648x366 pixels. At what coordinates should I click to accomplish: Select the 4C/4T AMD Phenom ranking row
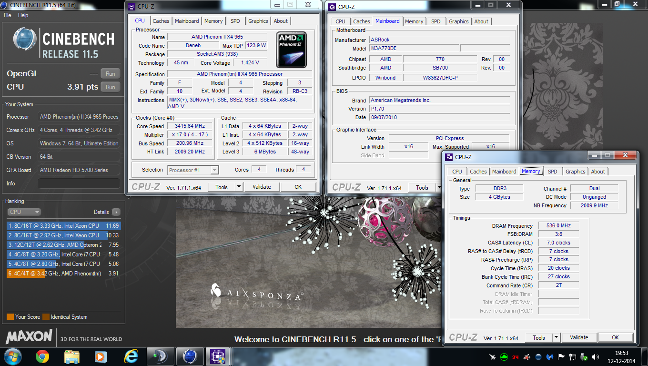64,274
